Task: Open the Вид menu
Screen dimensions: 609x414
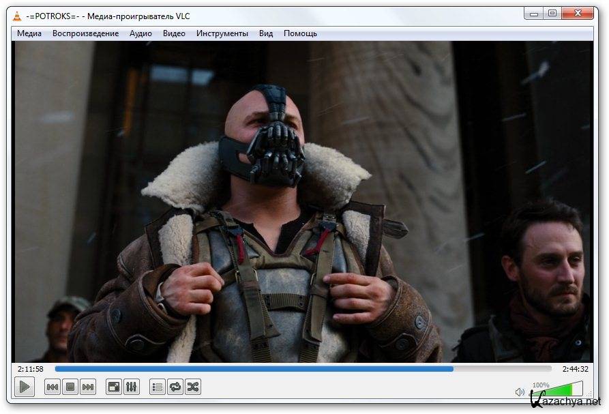Action: pos(266,33)
